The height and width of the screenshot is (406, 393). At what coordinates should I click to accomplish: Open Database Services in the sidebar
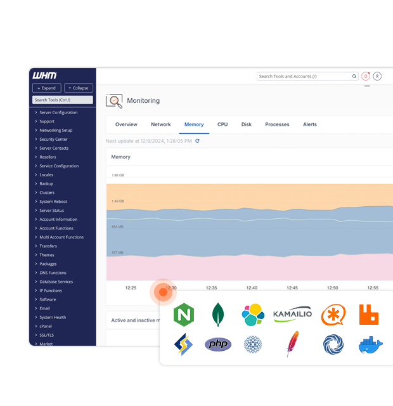pyautogui.click(x=56, y=282)
